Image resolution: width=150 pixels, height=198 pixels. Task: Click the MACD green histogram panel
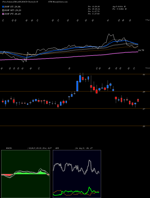pyautogui.click(x=25, y=174)
